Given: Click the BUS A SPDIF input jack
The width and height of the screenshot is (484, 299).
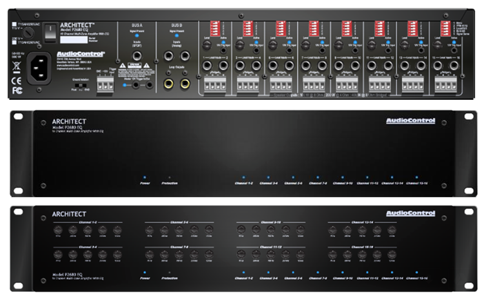Looking at the screenshot, I should point(137,56).
